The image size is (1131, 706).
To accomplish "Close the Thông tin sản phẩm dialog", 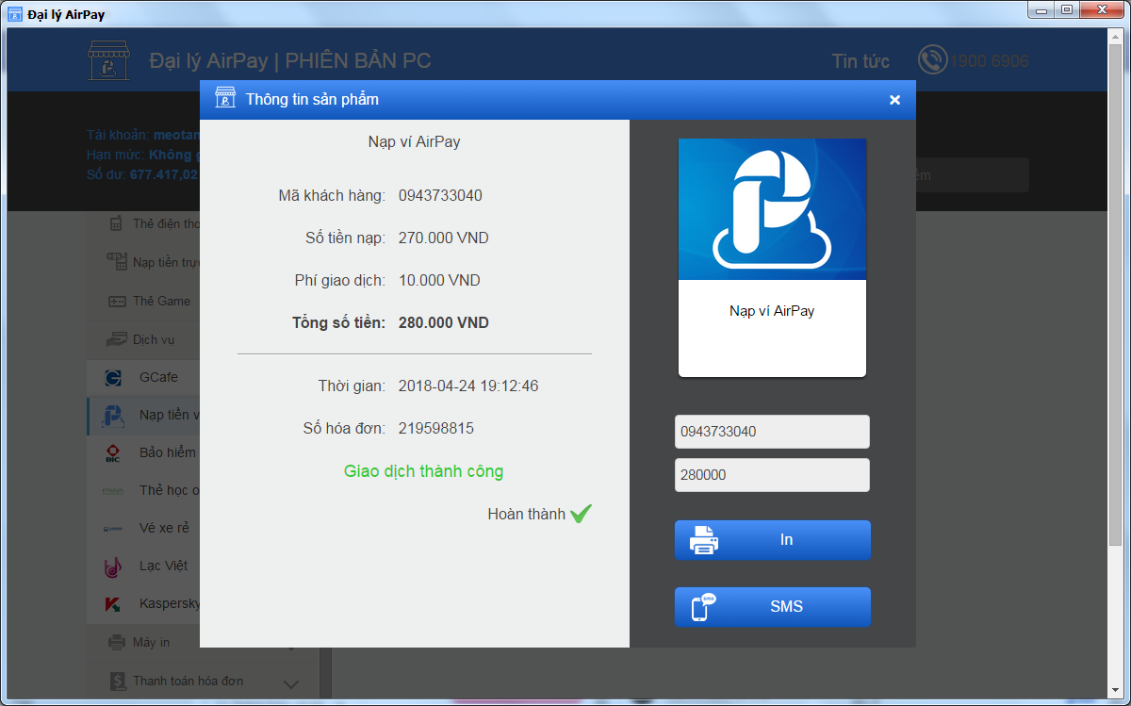I will (894, 100).
